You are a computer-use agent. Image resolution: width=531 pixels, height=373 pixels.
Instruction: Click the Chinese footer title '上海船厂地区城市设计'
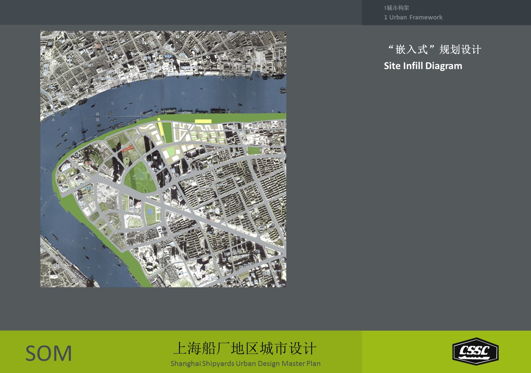pyautogui.click(x=245, y=349)
